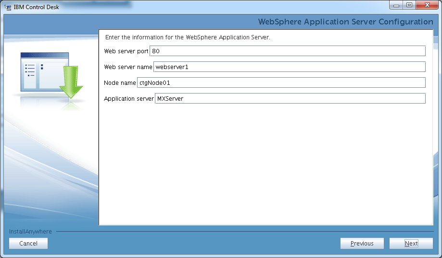Click the 'Web server name' label
The width and height of the screenshot is (442, 258).
tap(128, 67)
